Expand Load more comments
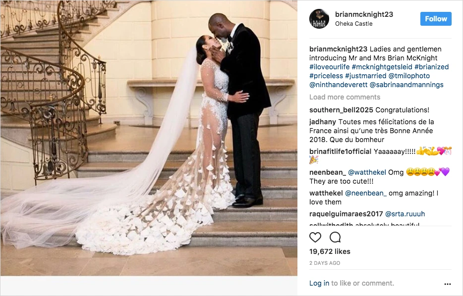Screen dimensions: 463x296 coord(345,97)
